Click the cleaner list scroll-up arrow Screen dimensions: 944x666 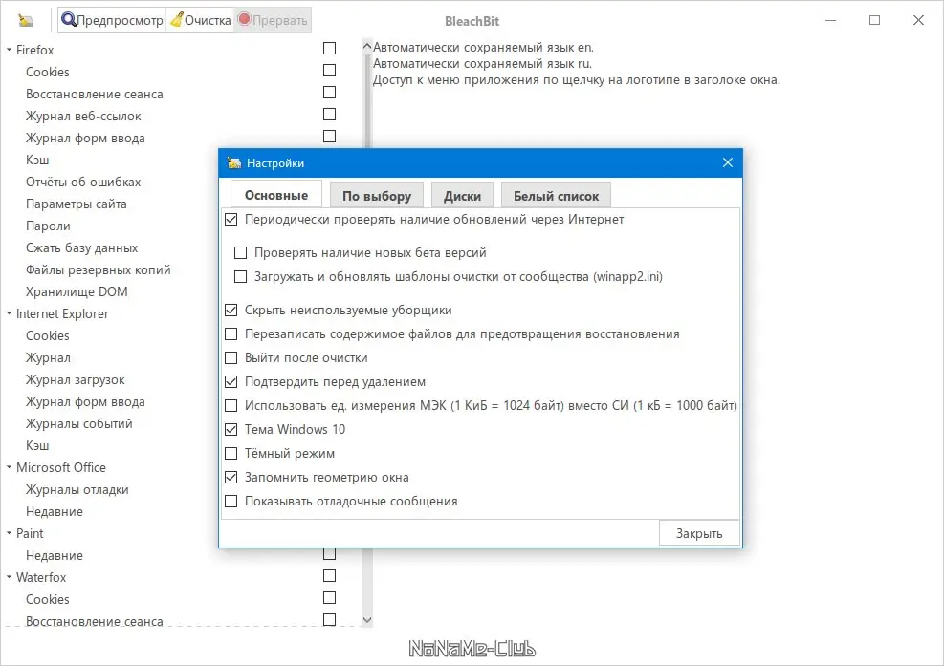(x=367, y=46)
